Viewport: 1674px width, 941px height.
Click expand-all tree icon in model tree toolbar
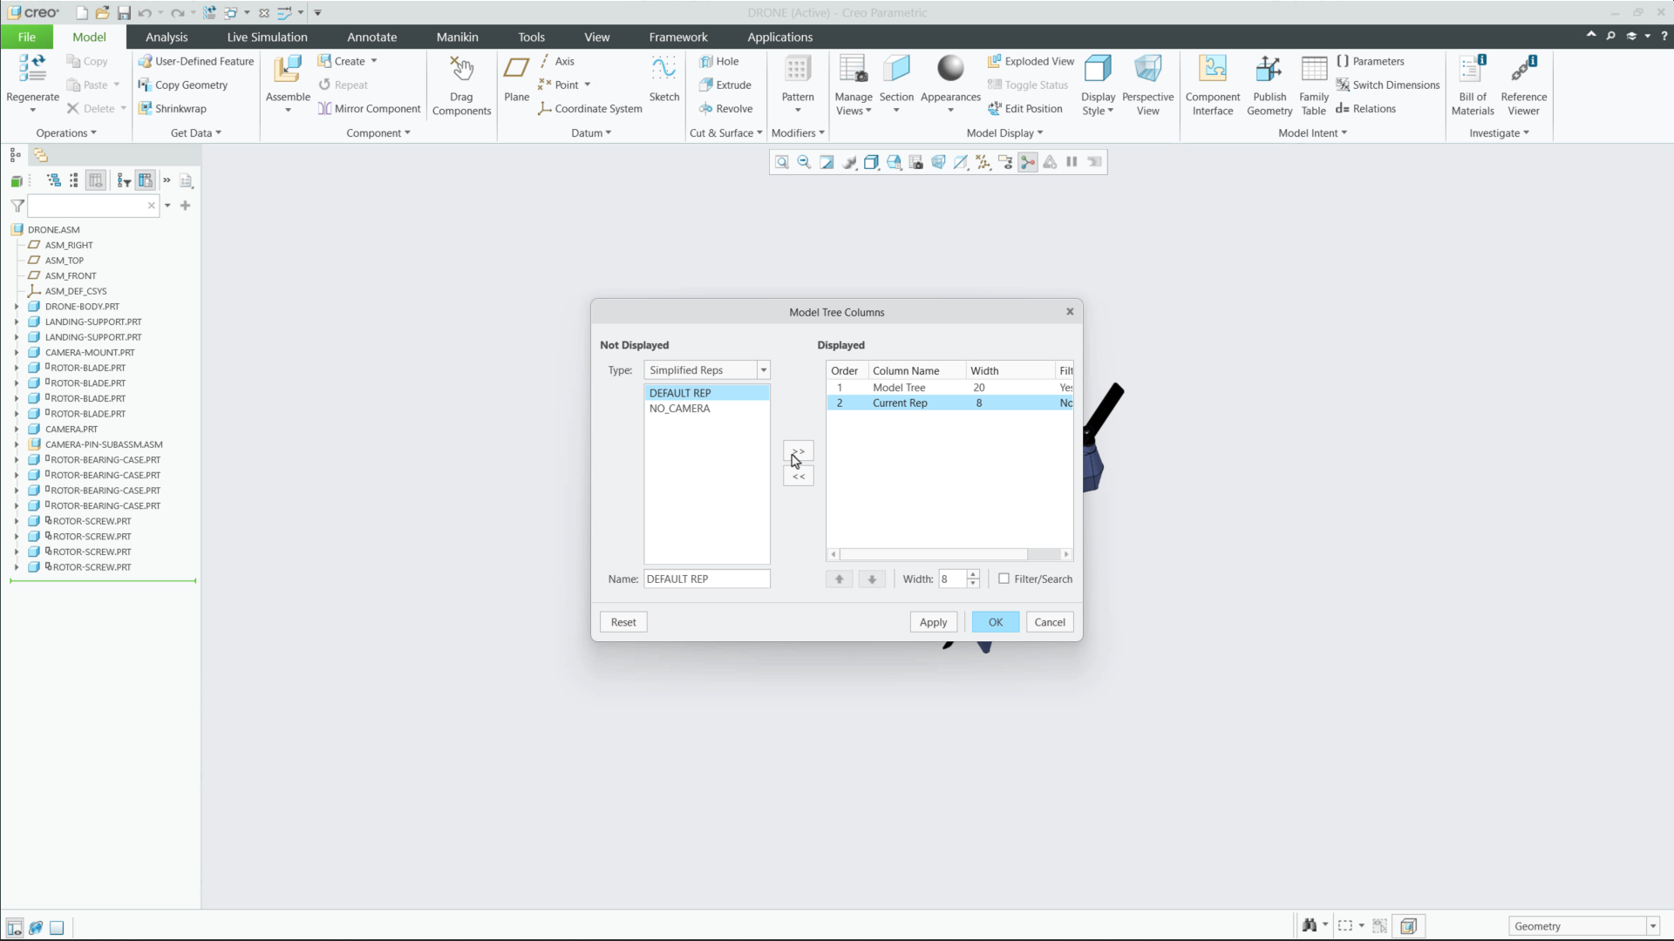53,180
